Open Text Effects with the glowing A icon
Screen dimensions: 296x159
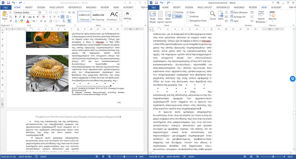click(x=16, y=21)
